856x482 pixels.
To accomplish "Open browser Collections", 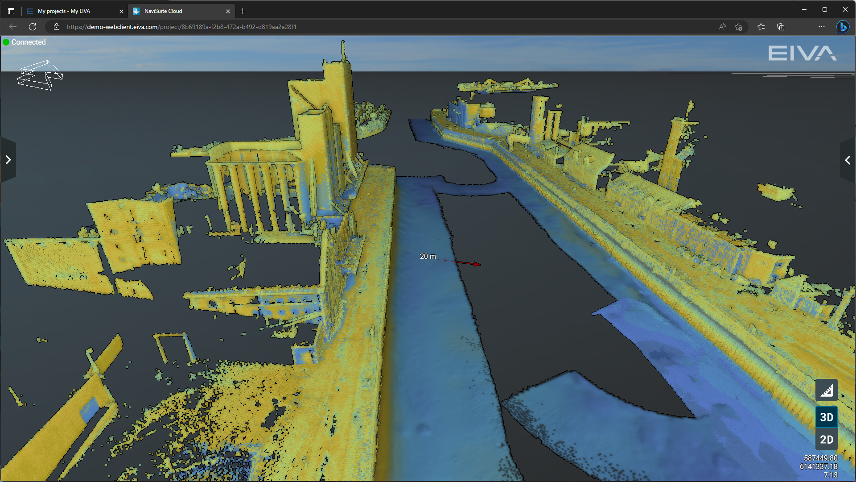I will [x=781, y=27].
